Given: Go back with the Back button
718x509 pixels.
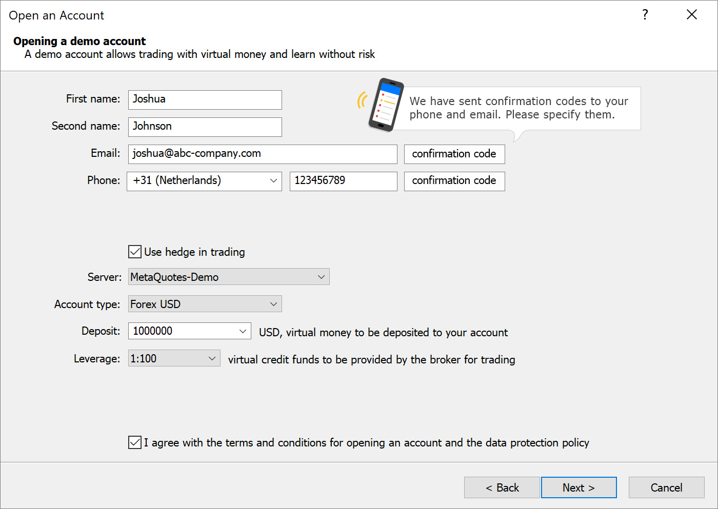Looking at the screenshot, I should coord(502,487).
